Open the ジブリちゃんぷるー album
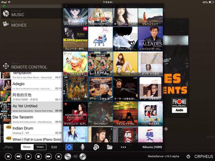Image resolution: width=215 pixels, height=161 pixels. [x=76, y=64]
